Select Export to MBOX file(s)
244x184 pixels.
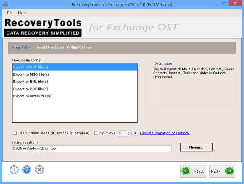tap(75, 96)
